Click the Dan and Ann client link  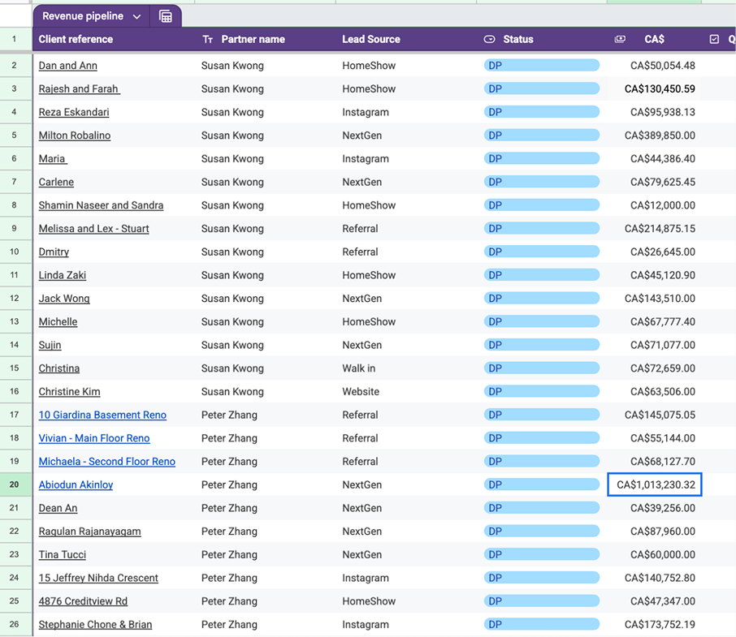(x=67, y=66)
